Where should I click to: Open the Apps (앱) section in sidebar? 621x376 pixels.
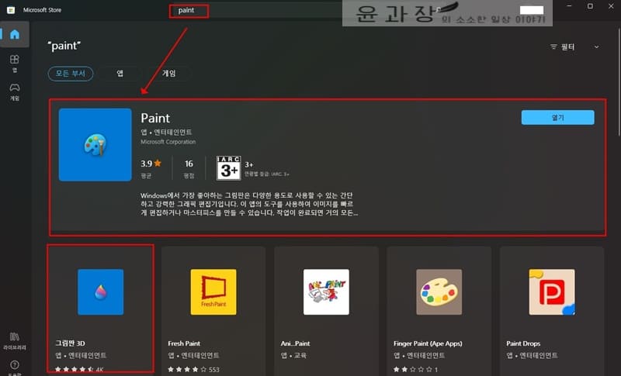[15, 64]
